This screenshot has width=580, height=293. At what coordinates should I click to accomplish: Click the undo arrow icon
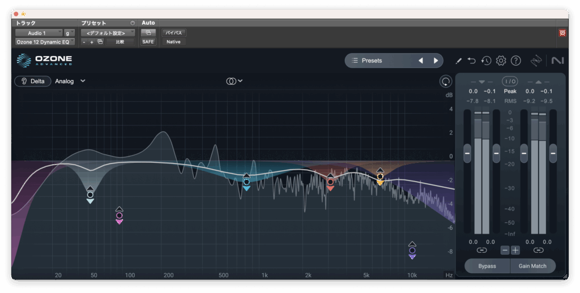(x=472, y=61)
